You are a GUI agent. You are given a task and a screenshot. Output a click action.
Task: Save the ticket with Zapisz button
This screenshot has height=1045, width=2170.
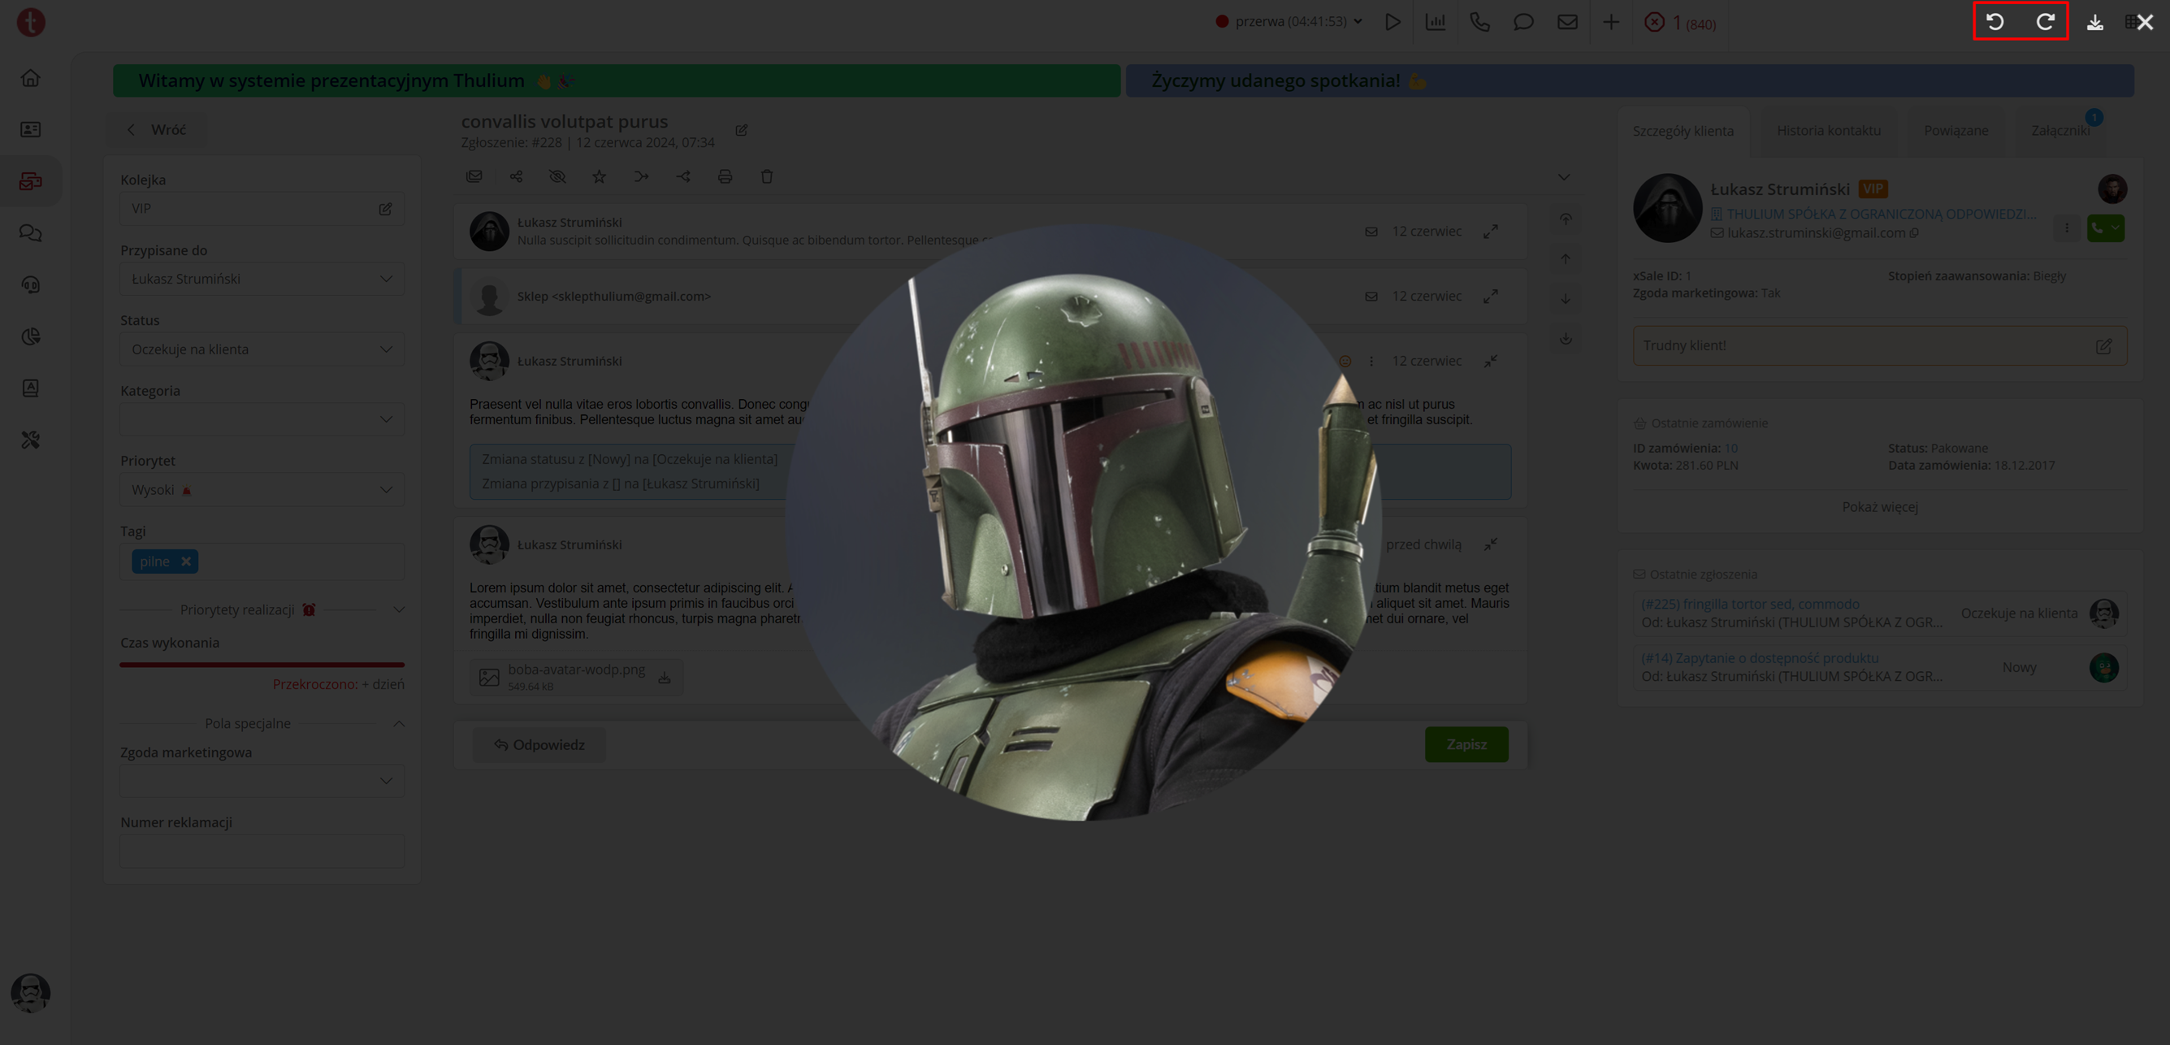[x=1466, y=745]
